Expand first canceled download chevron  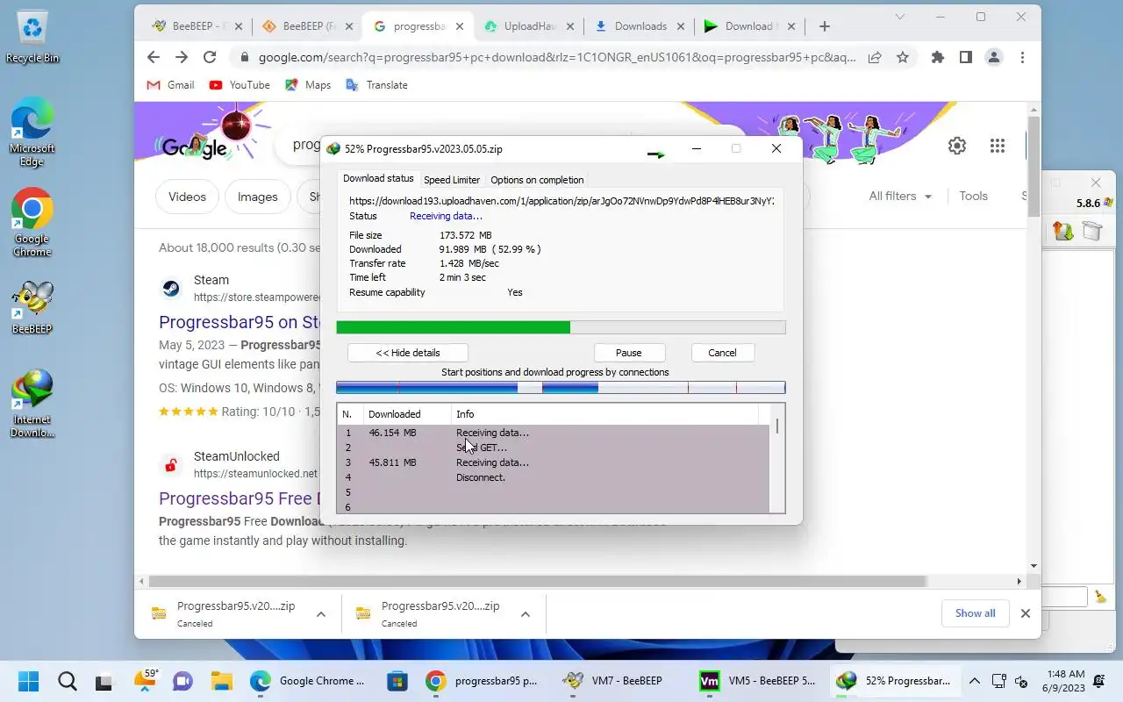pyautogui.click(x=320, y=614)
